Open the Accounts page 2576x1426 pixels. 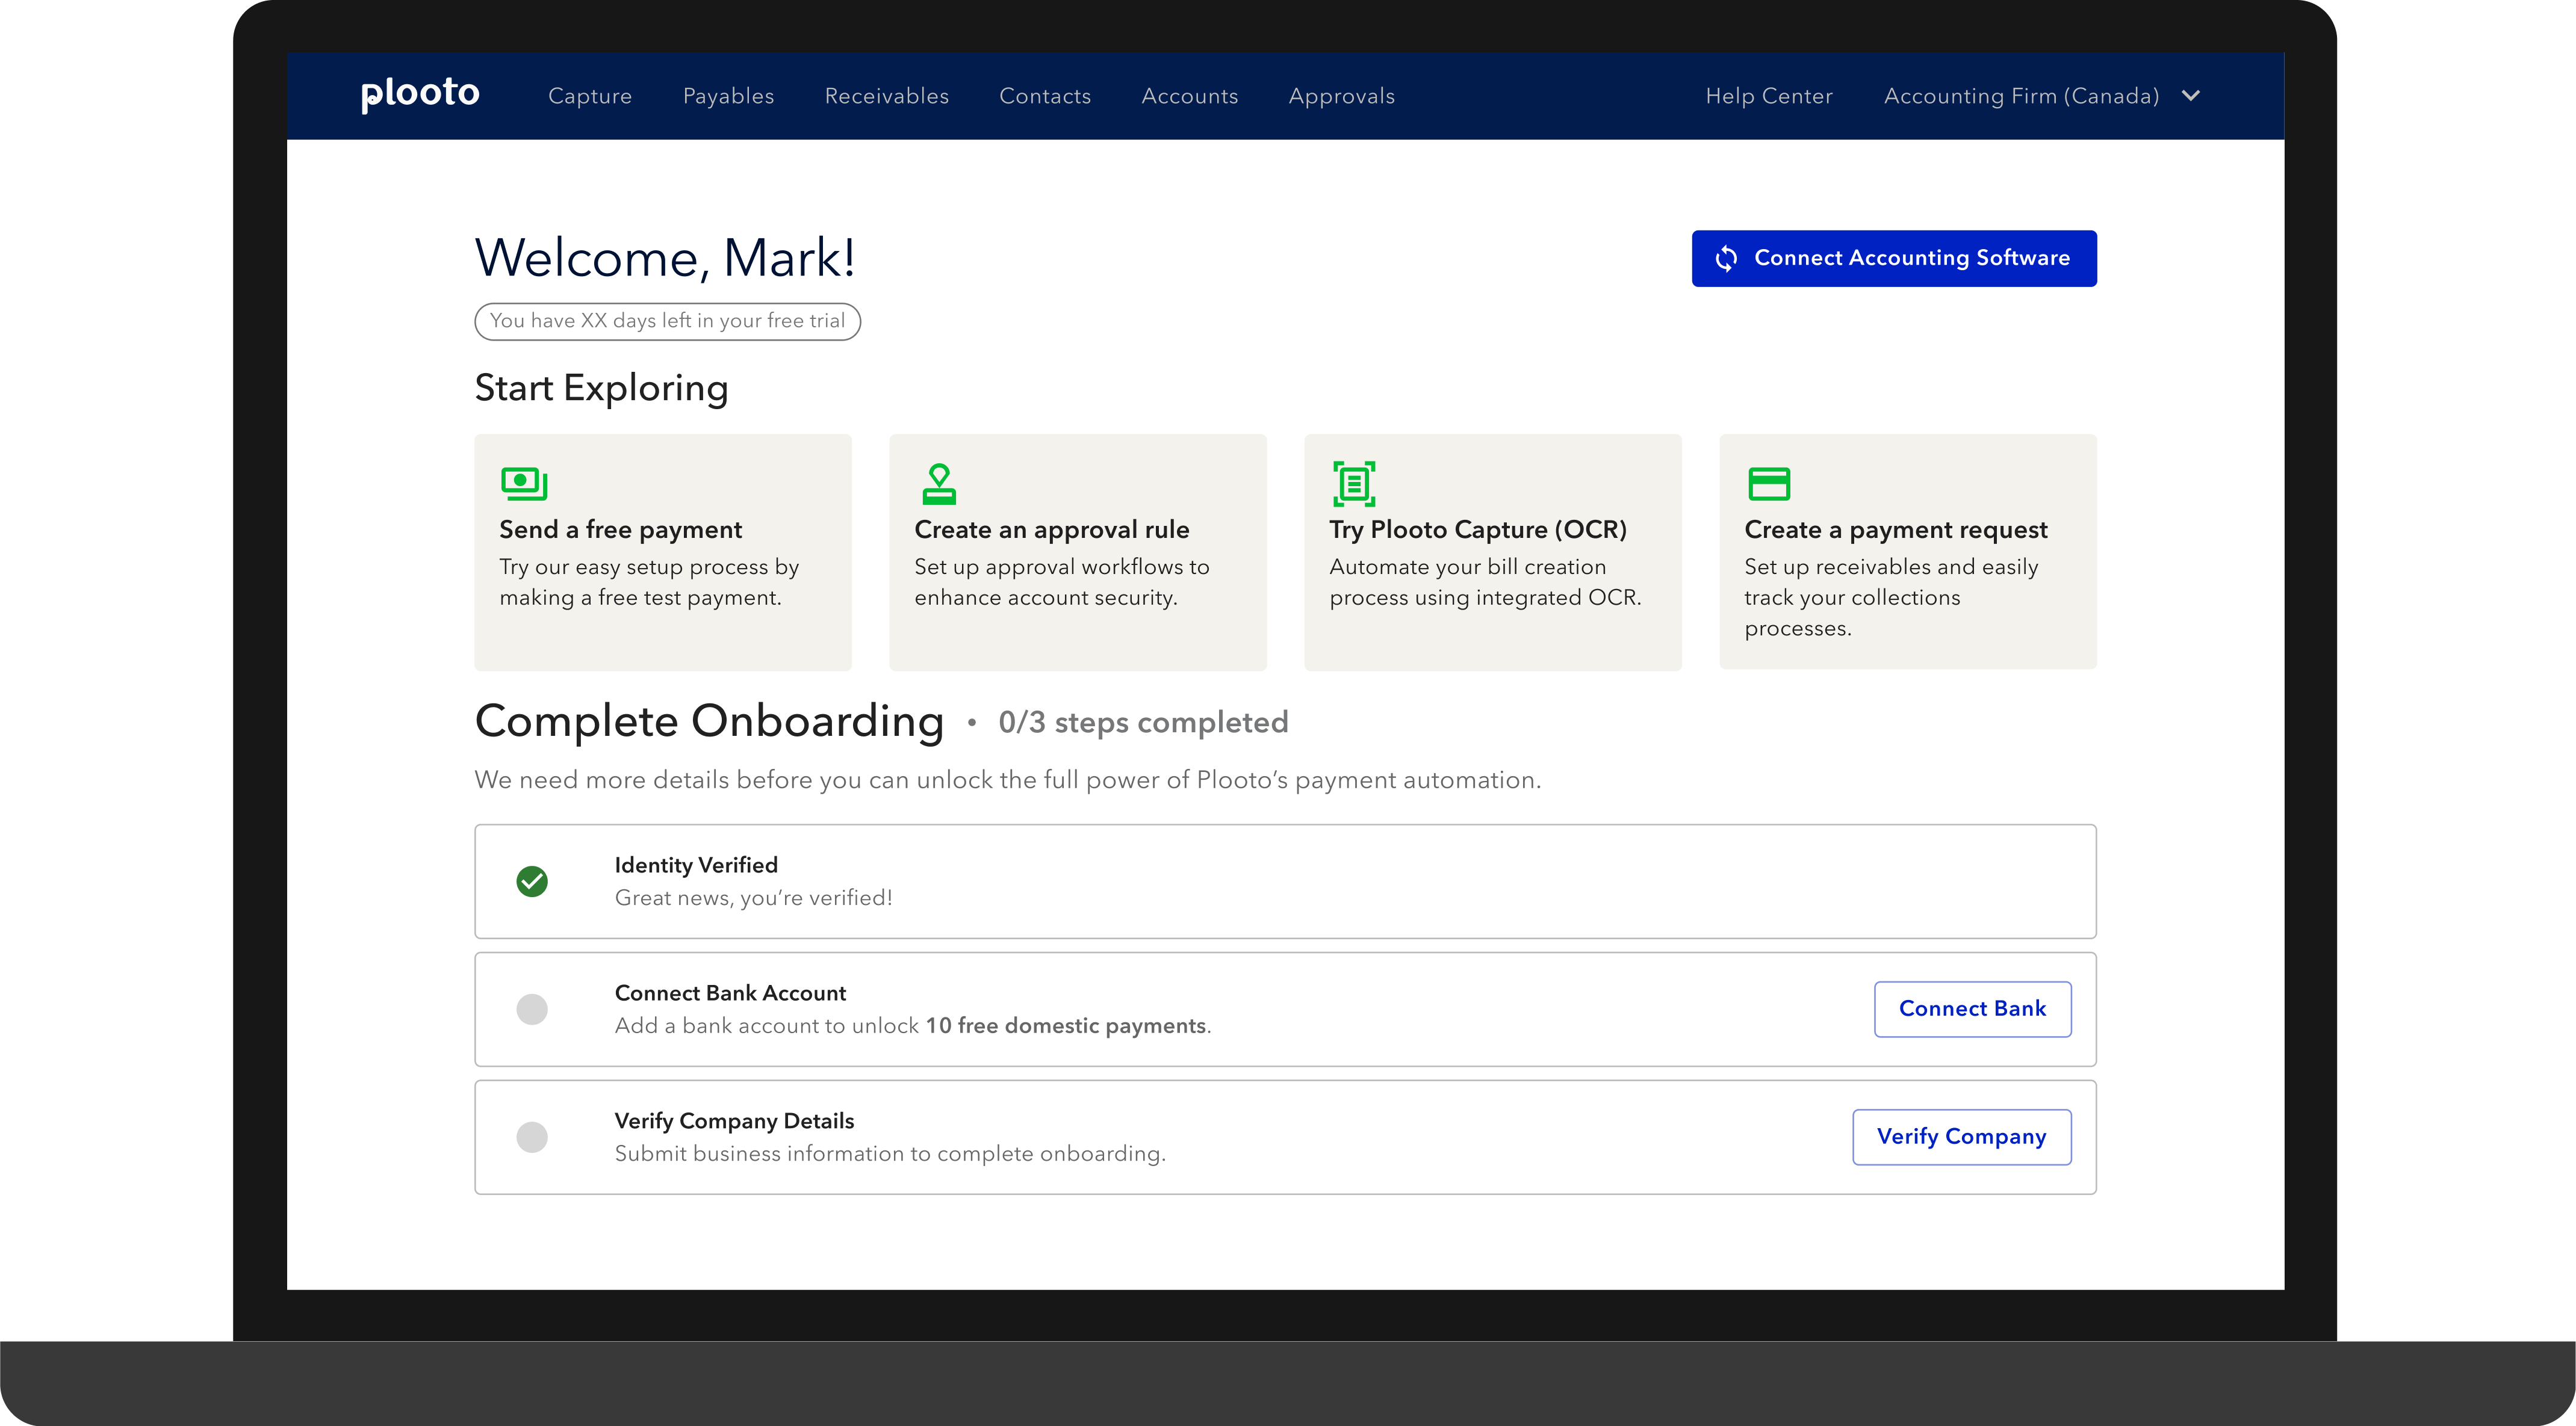pyautogui.click(x=1189, y=96)
